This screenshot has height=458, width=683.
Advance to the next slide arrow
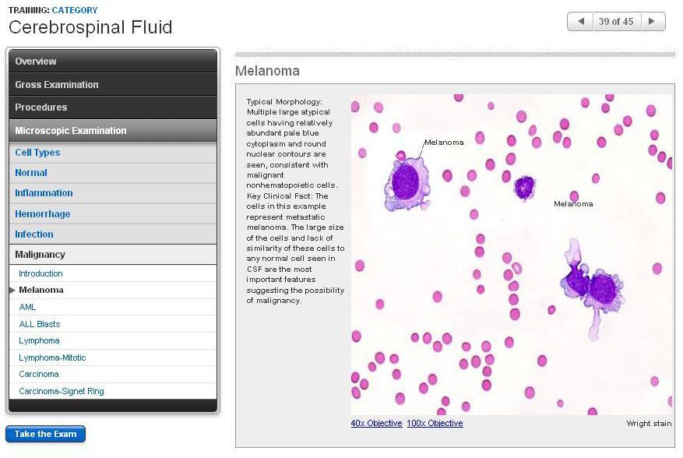pos(653,22)
